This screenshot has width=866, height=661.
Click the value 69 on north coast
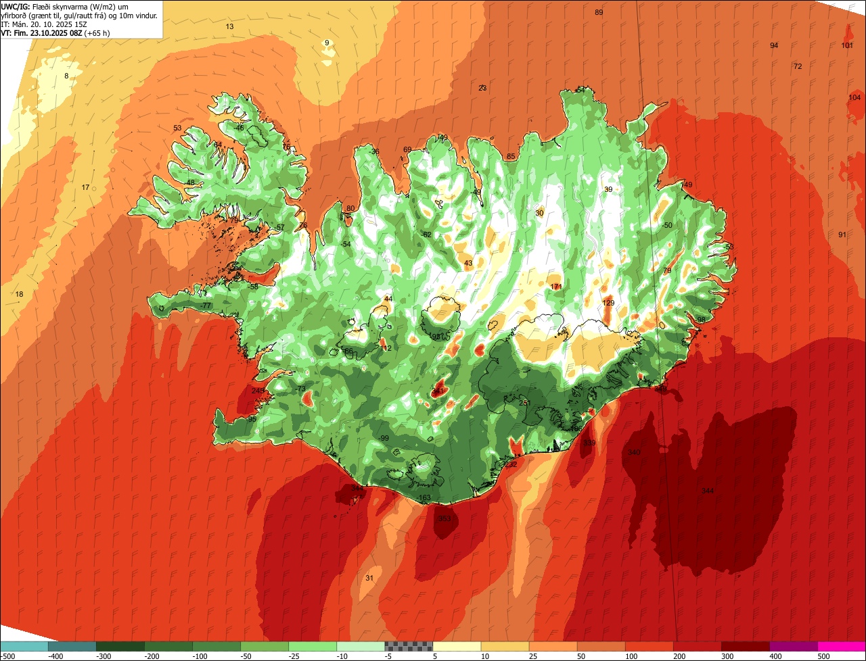pos(407,149)
